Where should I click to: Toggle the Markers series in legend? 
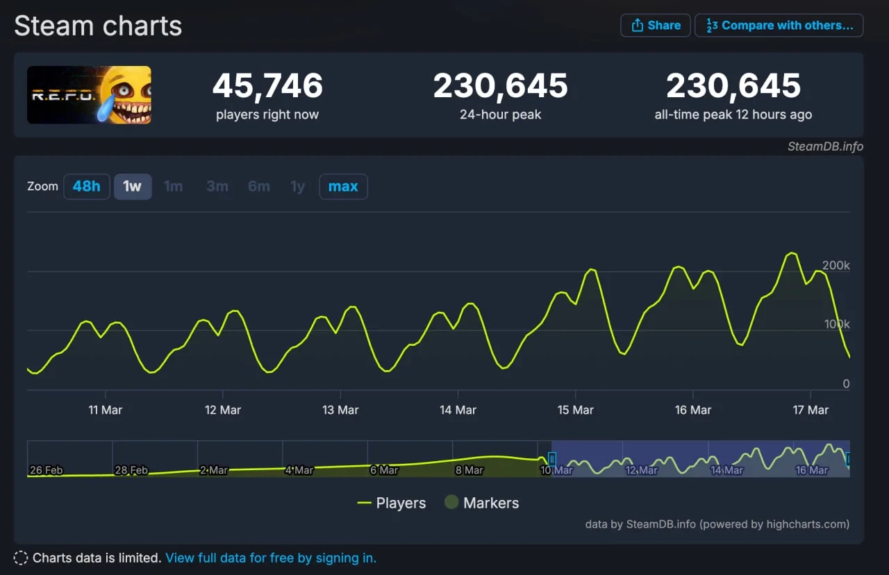pos(482,503)
